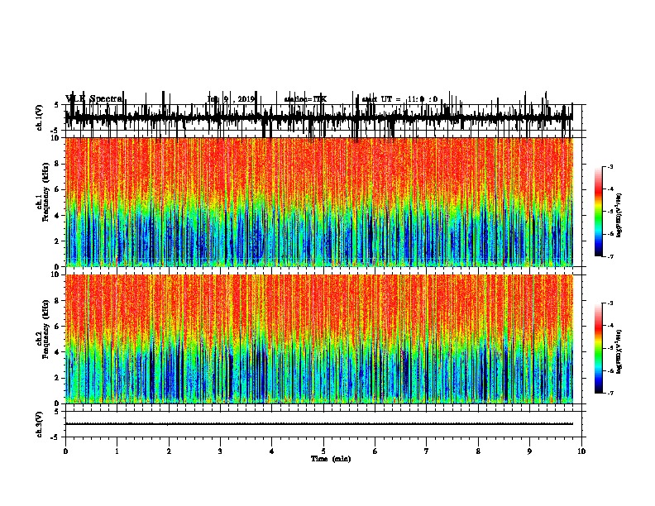Screen dimensions: 655x506
Task: Click the ch.2 spectrogram colorbar
Action: click(x=598, y=348)
